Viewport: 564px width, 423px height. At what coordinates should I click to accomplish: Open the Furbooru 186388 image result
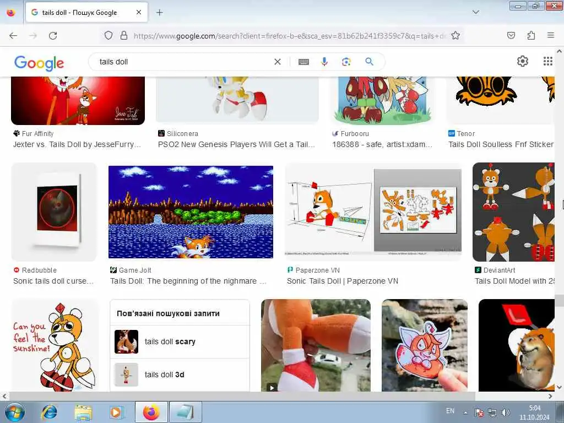pyautogui.click(x=382, y=101)
